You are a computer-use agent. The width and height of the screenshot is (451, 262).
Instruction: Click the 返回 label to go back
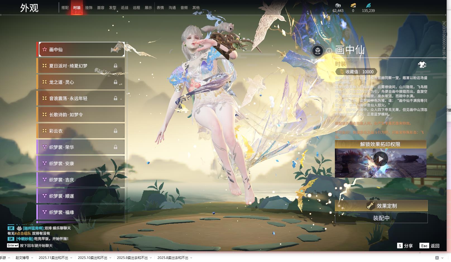(435, 246)
